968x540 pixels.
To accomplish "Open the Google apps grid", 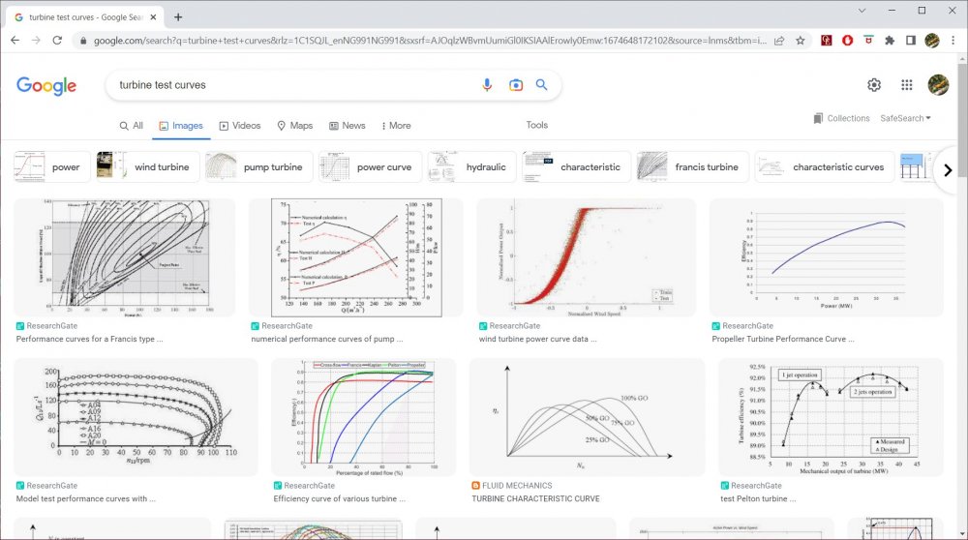I will click(907, 85).
